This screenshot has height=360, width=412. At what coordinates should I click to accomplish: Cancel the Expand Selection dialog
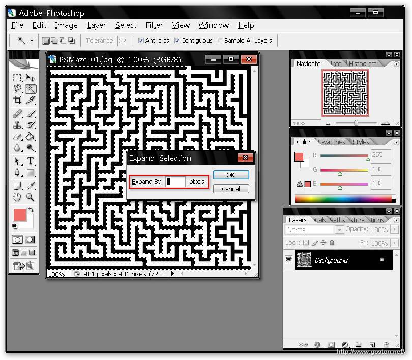tap(231, 189)
